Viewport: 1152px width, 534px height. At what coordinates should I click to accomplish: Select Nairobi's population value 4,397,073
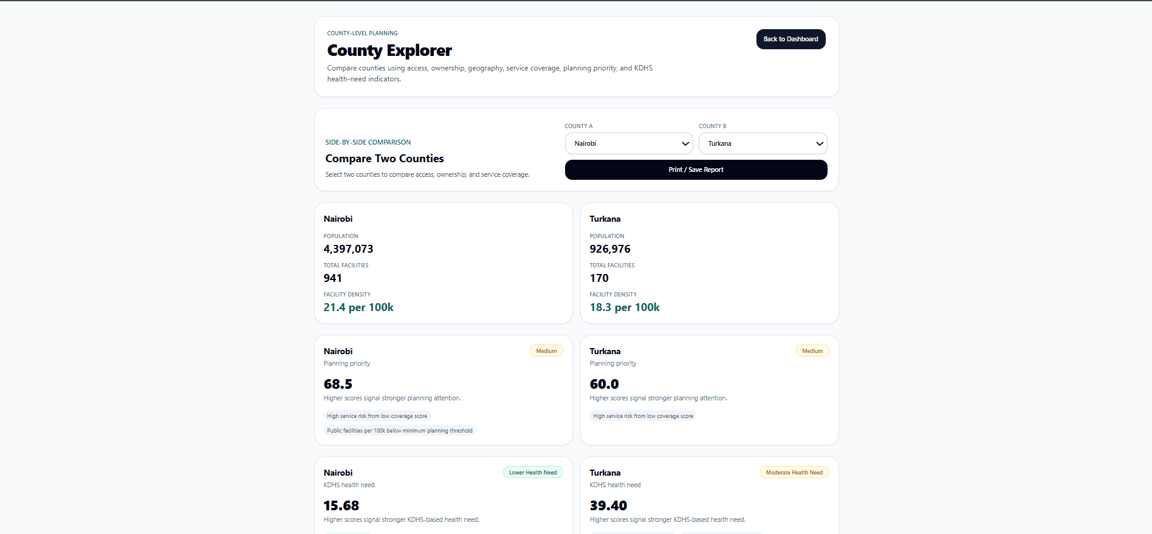click(349, 249)
